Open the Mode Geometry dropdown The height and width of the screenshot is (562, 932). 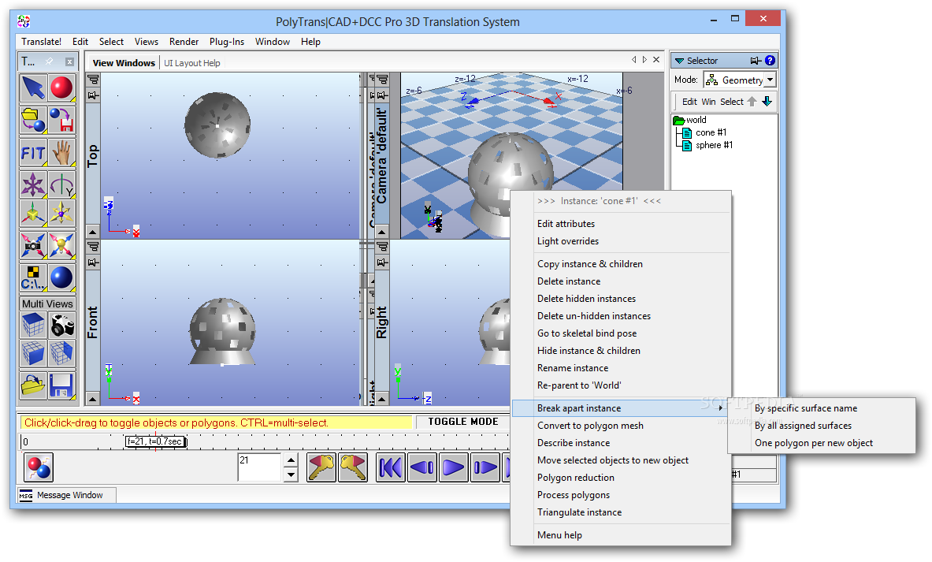click(x=770, y=80)
